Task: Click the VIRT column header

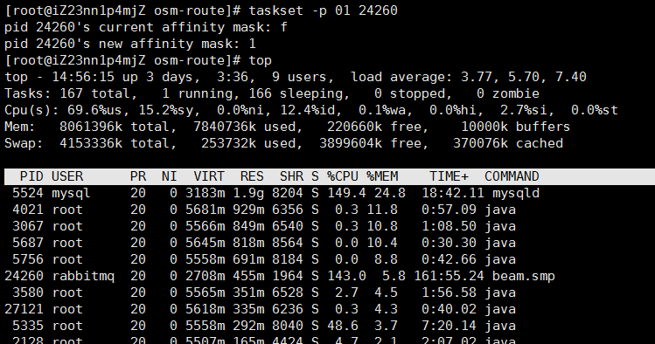Action: 209,176
